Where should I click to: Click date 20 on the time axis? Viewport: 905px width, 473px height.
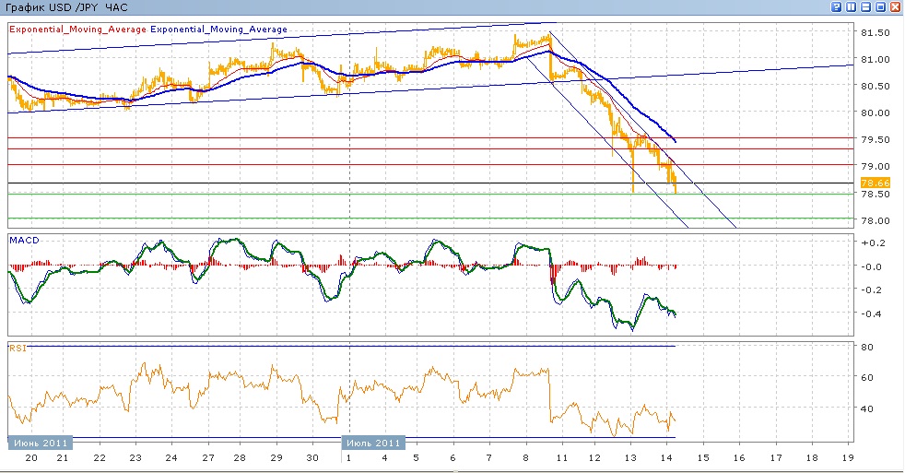point(31,458)
